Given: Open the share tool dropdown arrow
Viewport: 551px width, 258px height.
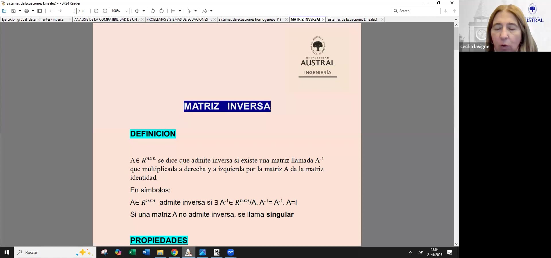Looking at the screenshot, I should pyautogui.click(x=211, y=11).
